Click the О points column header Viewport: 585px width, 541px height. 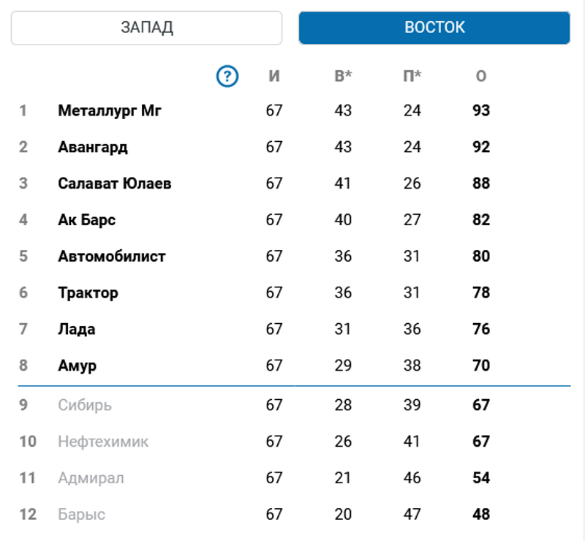coord(481,76)
